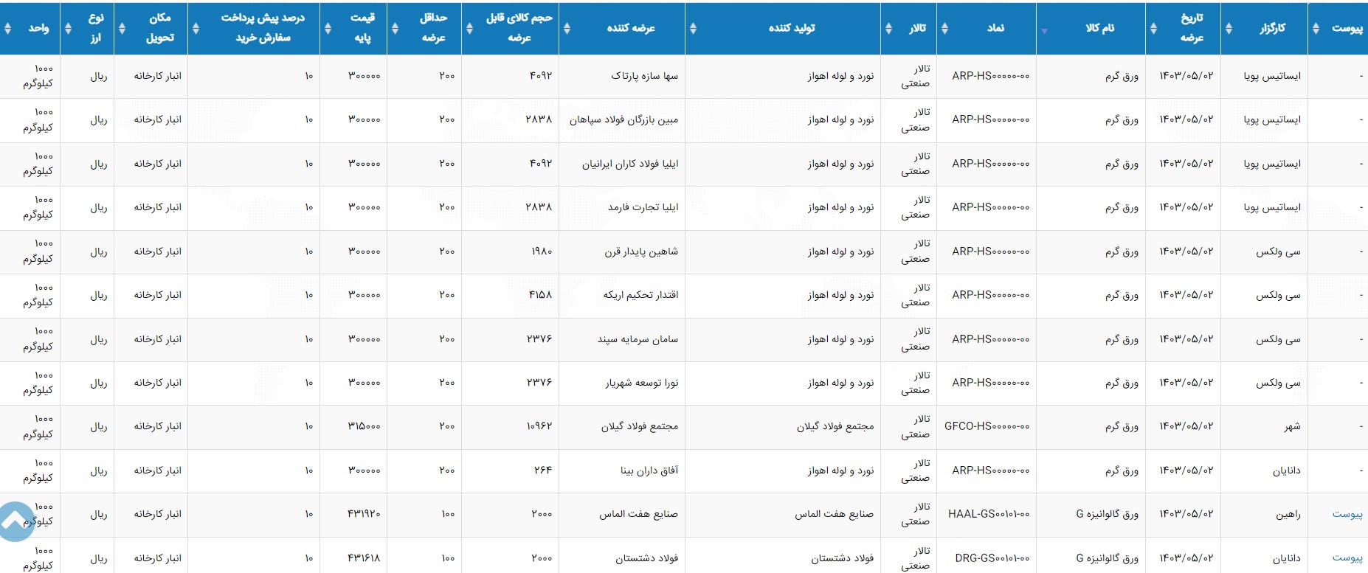Click ورق گرم in the GFCO row

(x=1122, y=426)
